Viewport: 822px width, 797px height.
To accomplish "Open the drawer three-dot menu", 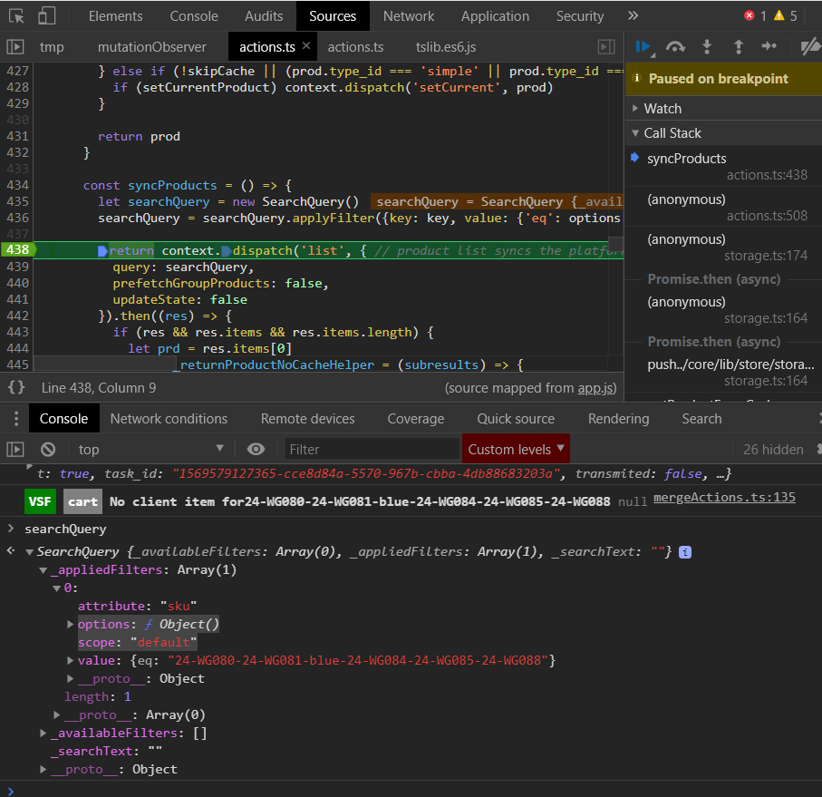I will pyautogui.click(x=16, y=418).
